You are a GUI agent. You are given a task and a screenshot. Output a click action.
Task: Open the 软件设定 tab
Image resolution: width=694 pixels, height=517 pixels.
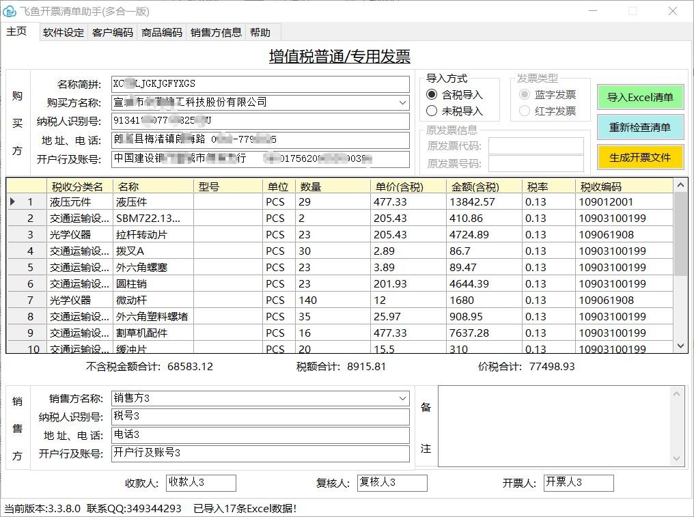point(64,33)
